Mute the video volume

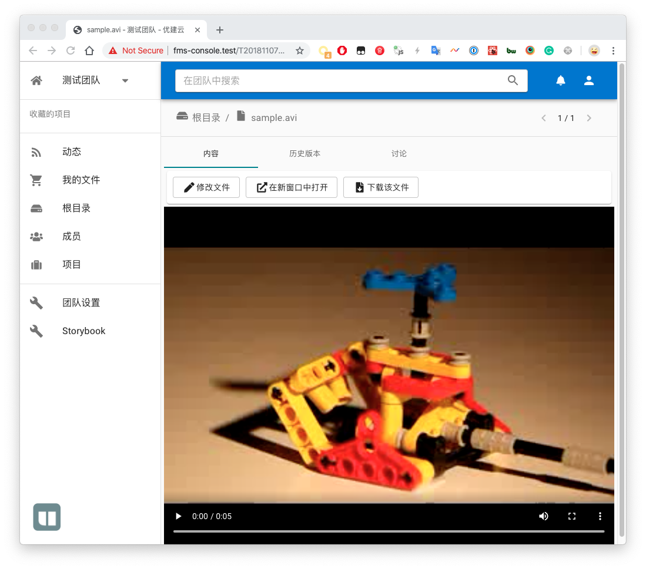click(544, 516)
